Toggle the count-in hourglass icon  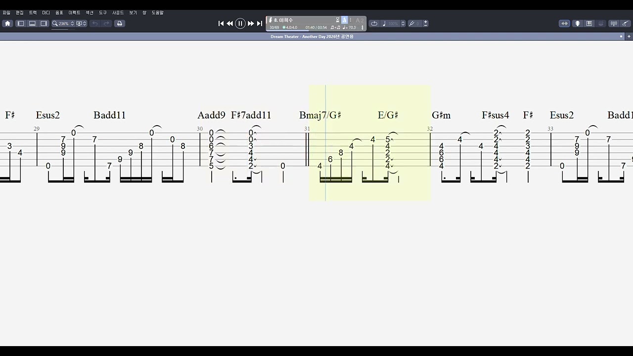[338, 20]
